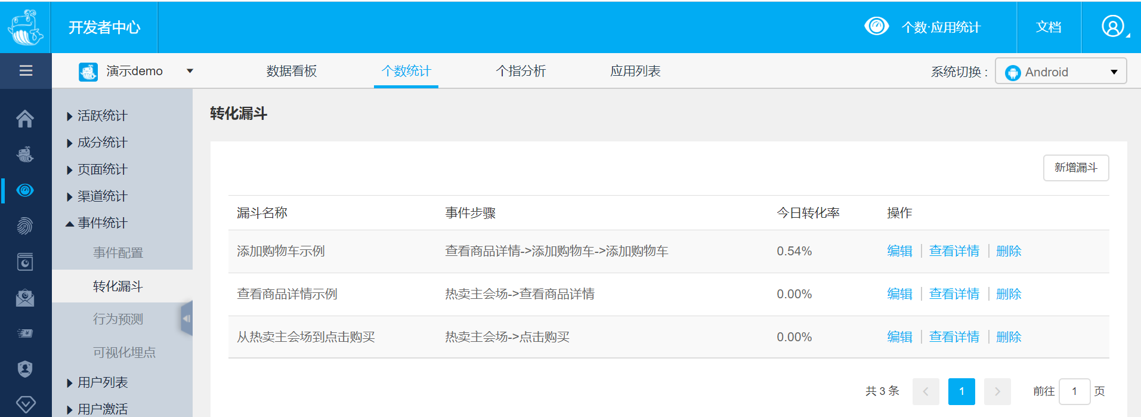The height and width of the screenshot is (417, 1141).
Task: Collapse the side panel with the arrow handle
Action: pos(187,319)
